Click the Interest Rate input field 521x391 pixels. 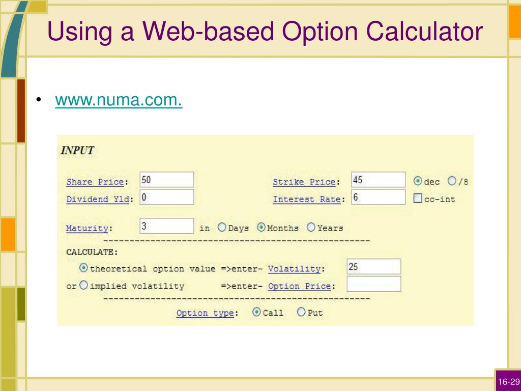pos(379,197)
